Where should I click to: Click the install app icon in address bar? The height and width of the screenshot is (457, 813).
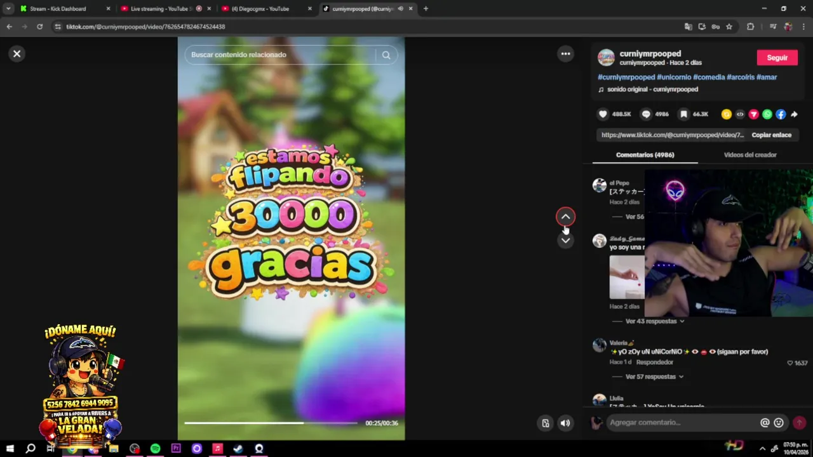702,27
